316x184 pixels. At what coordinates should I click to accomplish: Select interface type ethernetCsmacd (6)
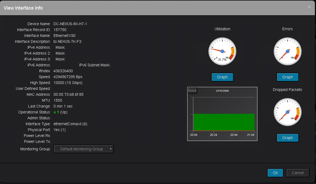coord(70,124)
